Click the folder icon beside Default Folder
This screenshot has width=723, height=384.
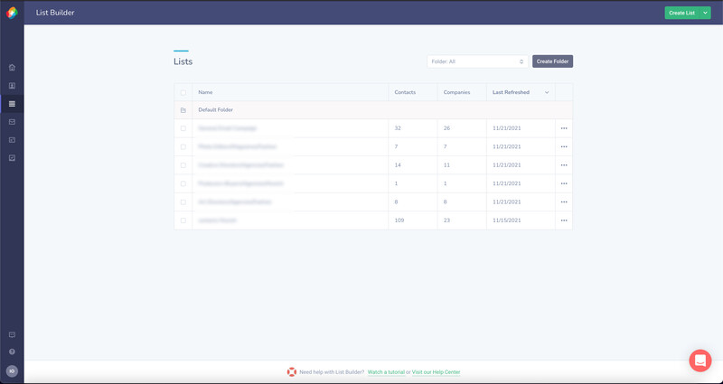click(183, 110)
